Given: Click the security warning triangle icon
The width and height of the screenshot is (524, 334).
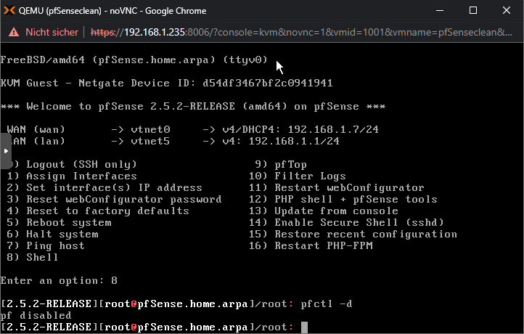Looking at the screenshot, I should (x=14, y=32).
